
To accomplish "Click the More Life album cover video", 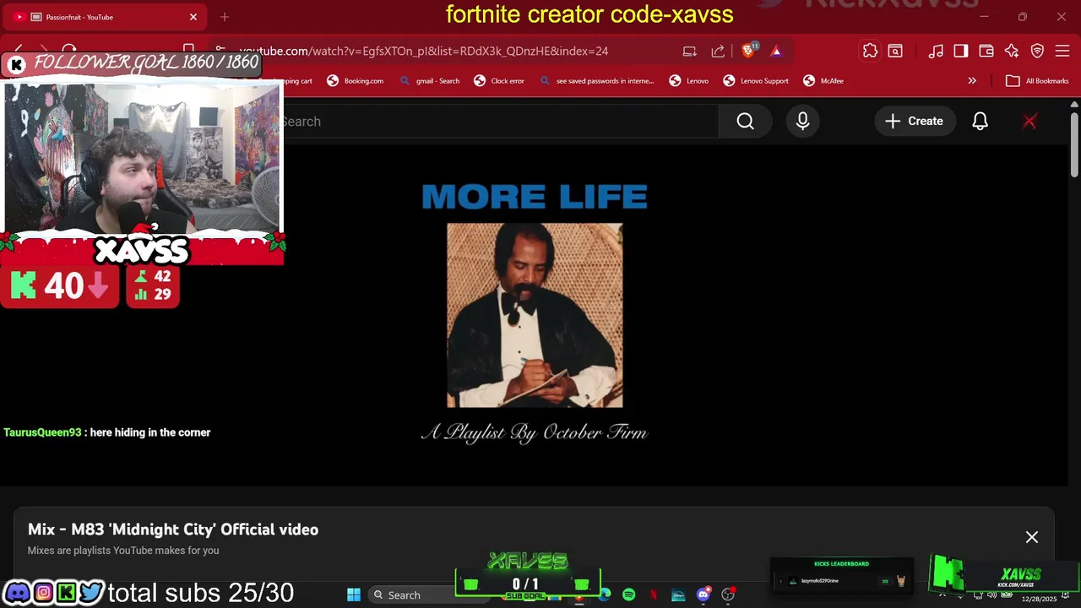I will [535, 315].
